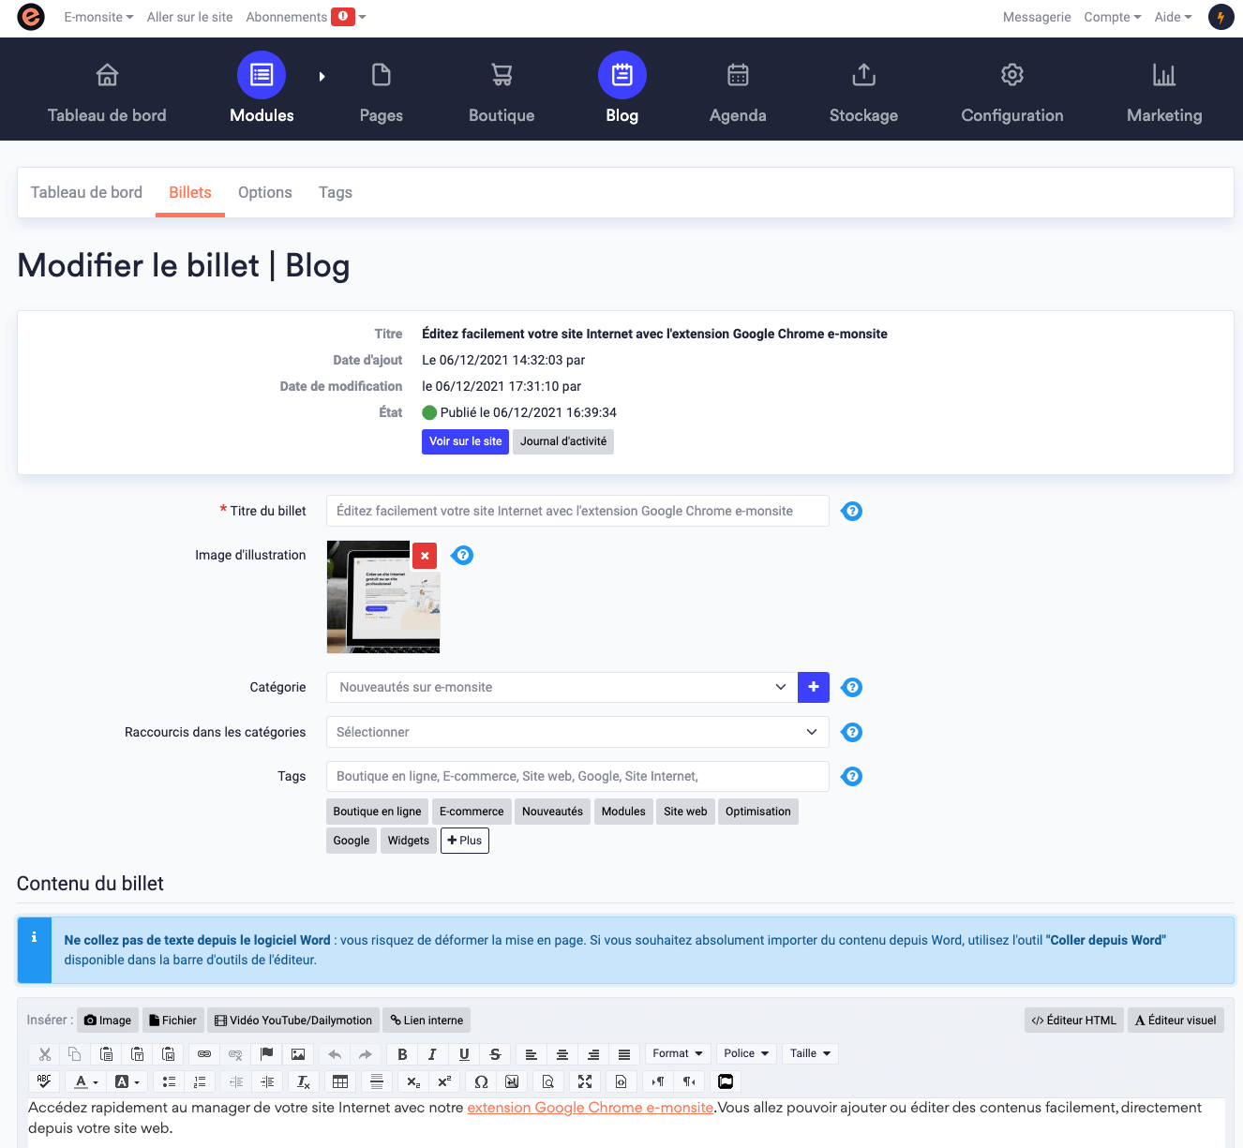Open help for Tags field

click(851, 776)
